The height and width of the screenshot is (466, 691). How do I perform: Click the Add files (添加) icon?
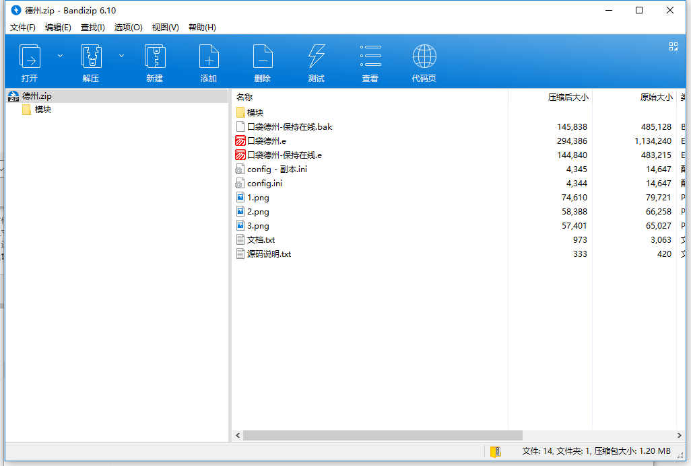(x=209, y=56)
